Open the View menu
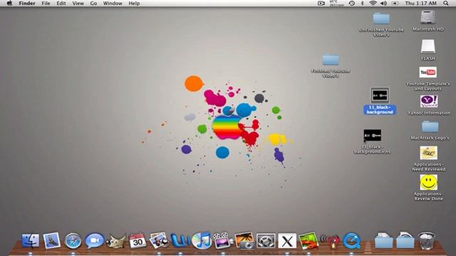This screenshot has width=456, height=256. 78,3
